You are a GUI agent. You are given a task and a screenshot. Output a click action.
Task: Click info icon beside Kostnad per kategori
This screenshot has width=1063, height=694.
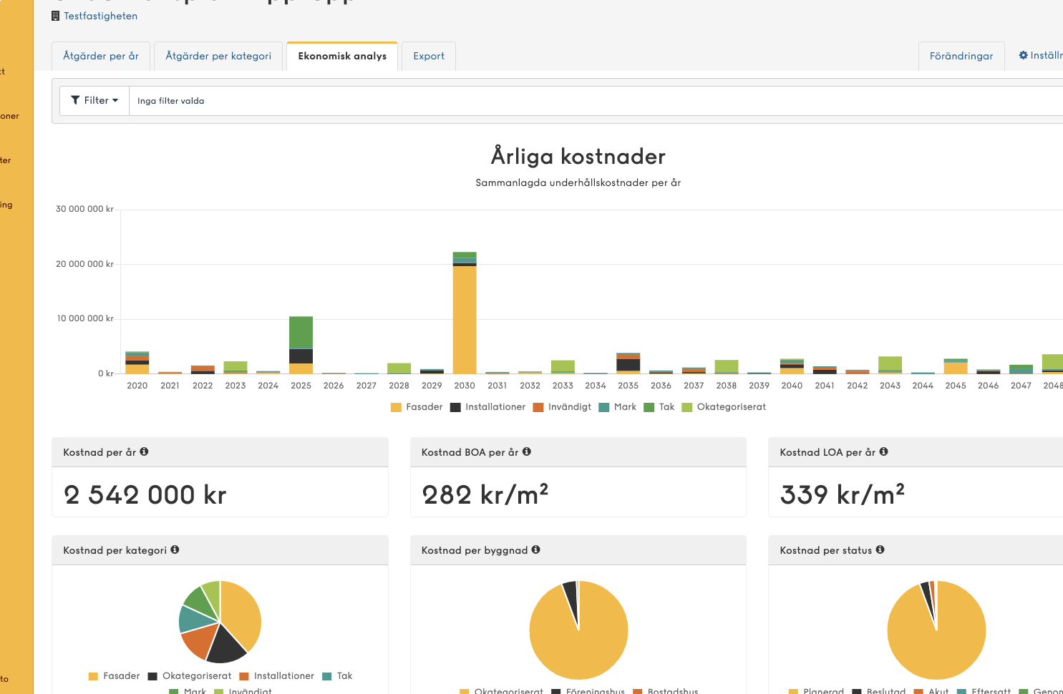(175, 549)
